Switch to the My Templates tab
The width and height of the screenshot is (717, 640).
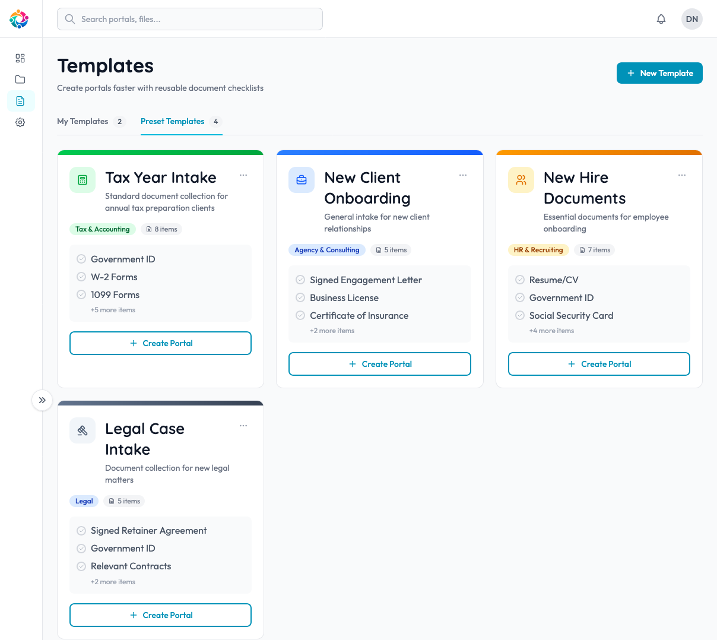click(x=83, y=121)
